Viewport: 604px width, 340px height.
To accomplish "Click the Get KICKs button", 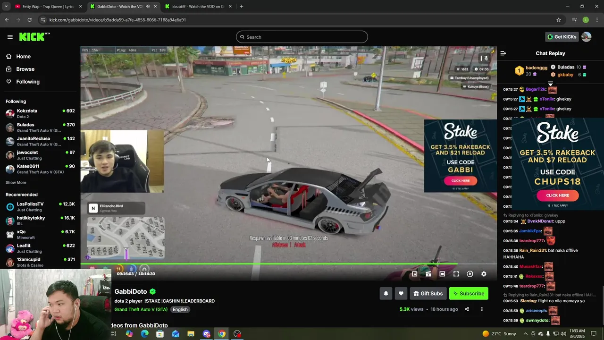I will click(562, 37).
